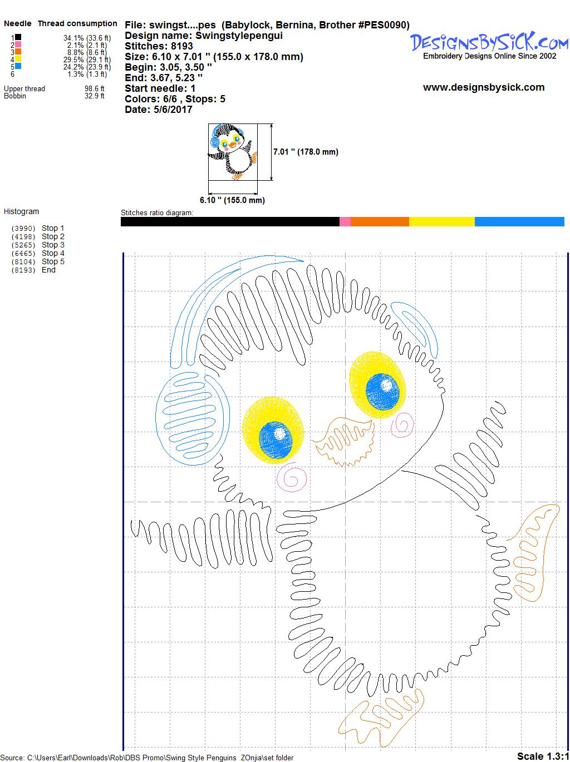
Task: Select the pink needle 2 swatch
Action: click(x=18, y=44)
